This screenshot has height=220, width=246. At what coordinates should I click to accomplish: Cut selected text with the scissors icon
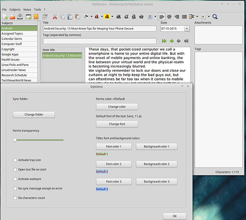tap(55, 16)
